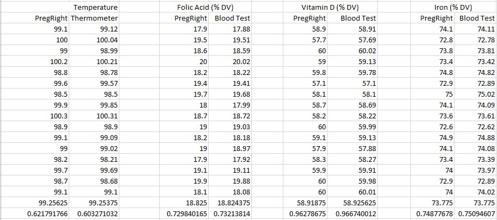Viewport: 497px width, 220px height.
Task: Select the Temperature header cell
Action: tap(95, 8)
